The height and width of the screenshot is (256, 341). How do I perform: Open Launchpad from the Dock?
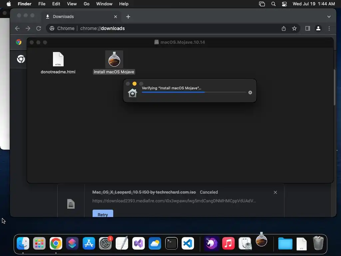[x=39, y=243]
